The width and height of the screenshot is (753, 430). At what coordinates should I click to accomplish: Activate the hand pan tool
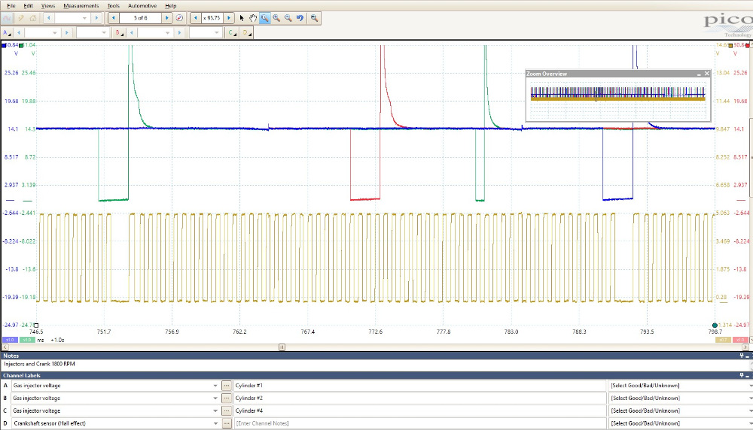(253, 17)
